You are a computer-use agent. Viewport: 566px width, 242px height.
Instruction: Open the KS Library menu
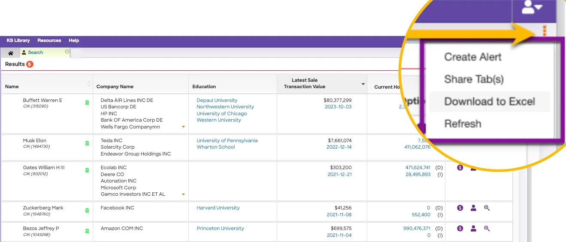coord(18,40)
